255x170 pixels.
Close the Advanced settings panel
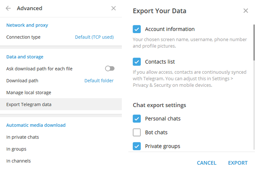tap(114, 8)
